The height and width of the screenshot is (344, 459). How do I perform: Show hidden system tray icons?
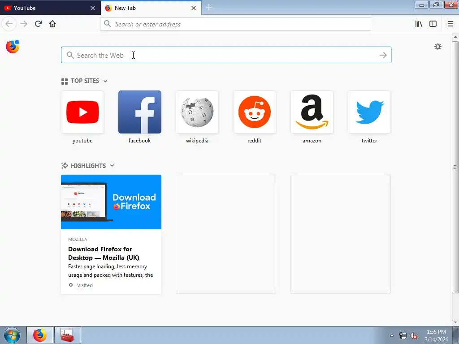[392, 335]
